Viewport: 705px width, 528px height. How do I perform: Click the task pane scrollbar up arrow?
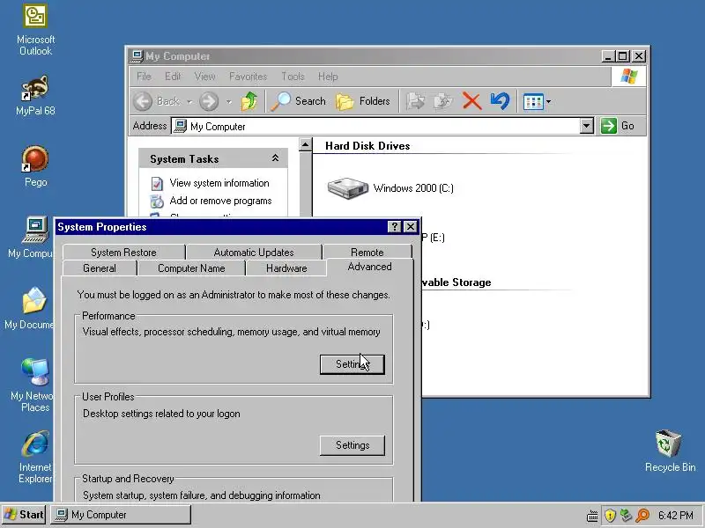305,144
